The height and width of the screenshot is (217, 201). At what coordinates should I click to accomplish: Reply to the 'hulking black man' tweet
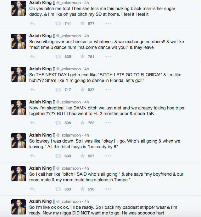[x=32, y=23]
